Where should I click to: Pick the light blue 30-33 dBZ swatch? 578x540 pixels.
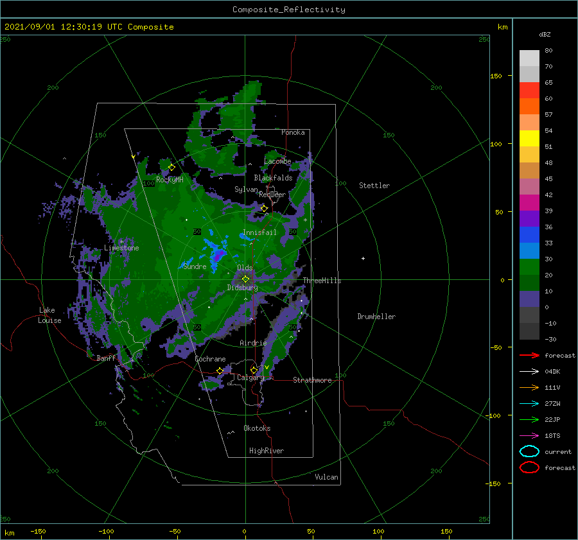529,250
